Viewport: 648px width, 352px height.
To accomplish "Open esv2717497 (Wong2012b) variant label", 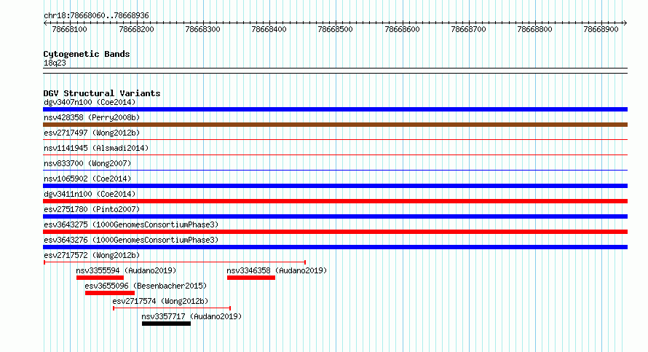I will tap(92, 133).
